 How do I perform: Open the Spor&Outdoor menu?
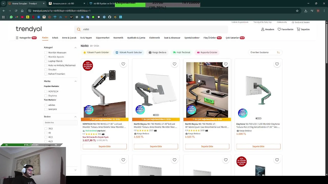click(x=192, y=38)
